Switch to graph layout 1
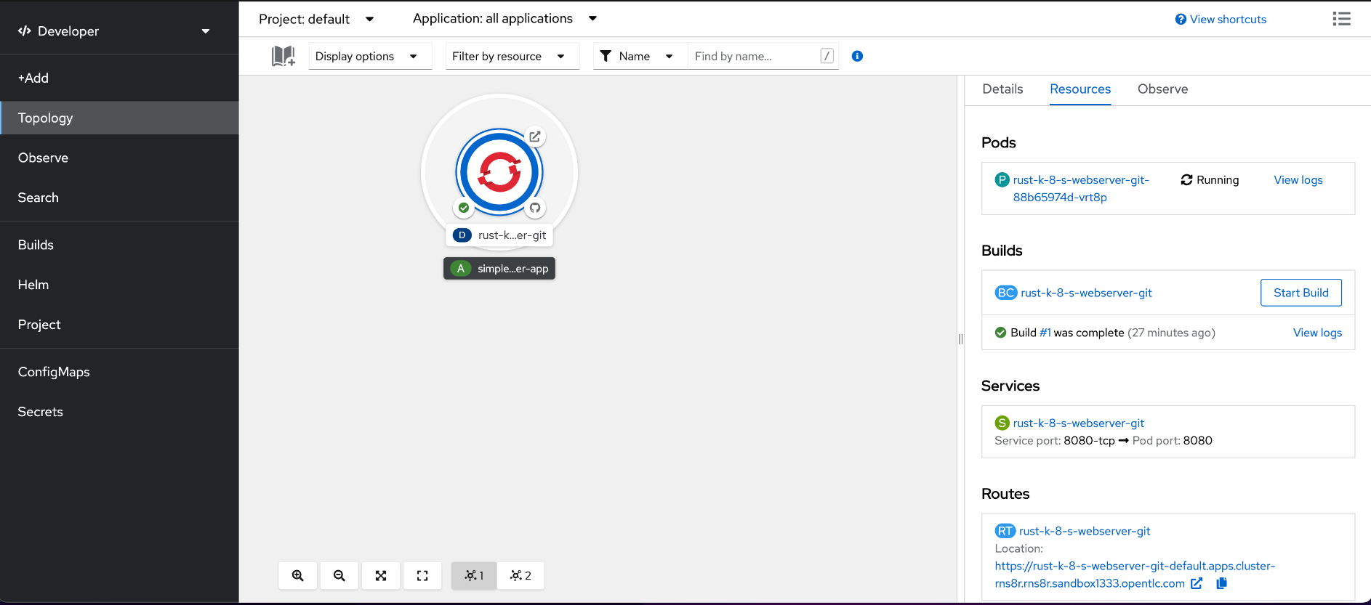1371x605 pixels. pos(474,575)
